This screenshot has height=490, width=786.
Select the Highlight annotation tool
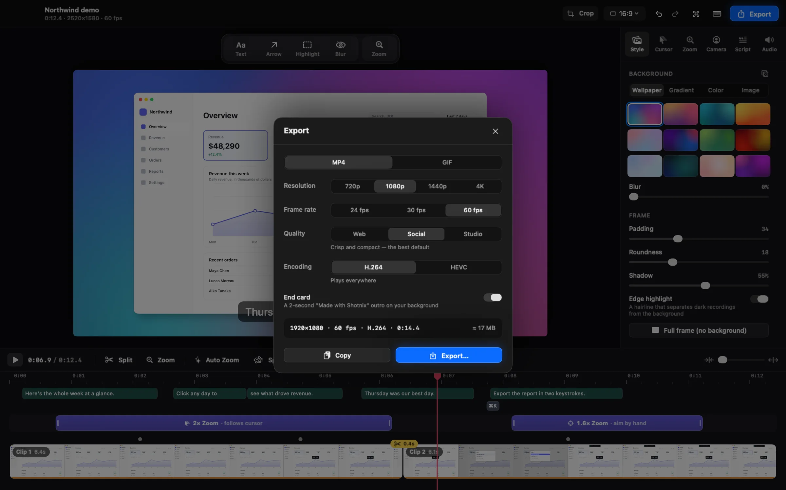(x=307, y=49)
